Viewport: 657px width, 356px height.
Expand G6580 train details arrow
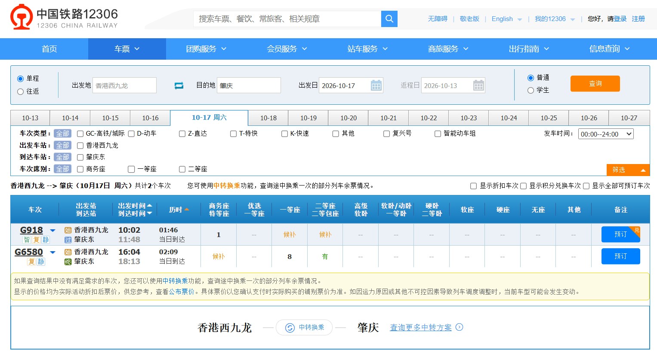(52, 253)
